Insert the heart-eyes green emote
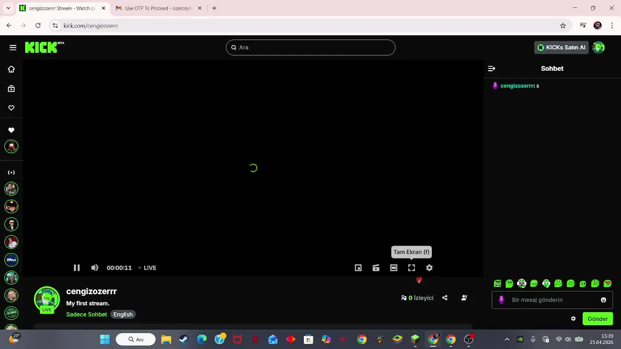Image resolution: width=621 pixels, height=349 pixels. 607,284
